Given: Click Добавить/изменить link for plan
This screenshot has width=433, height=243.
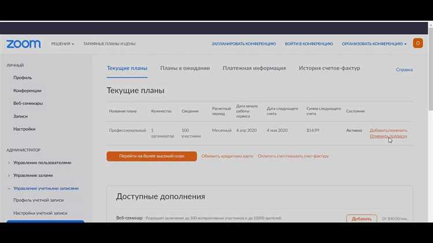Looking at the screenshot, I should pos(389,130).
